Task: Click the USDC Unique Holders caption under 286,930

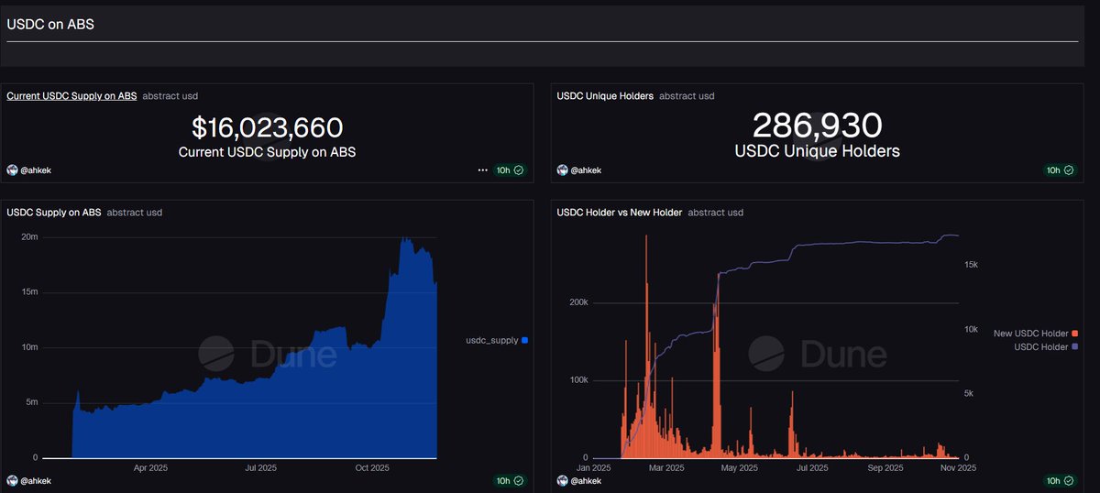Action: (x=818, y=151)
